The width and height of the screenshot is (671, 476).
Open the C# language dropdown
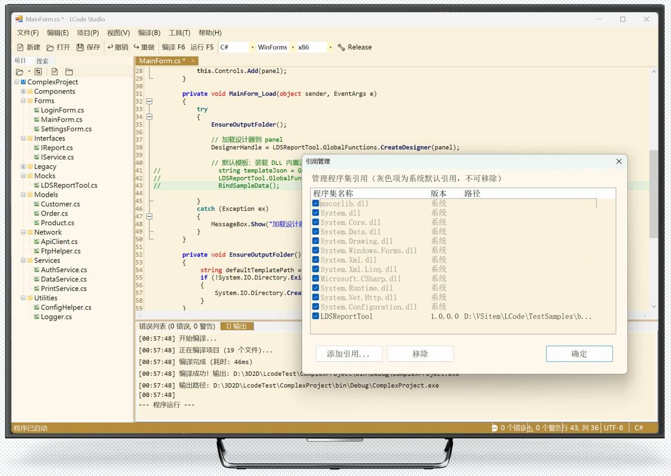click(252, 47)
